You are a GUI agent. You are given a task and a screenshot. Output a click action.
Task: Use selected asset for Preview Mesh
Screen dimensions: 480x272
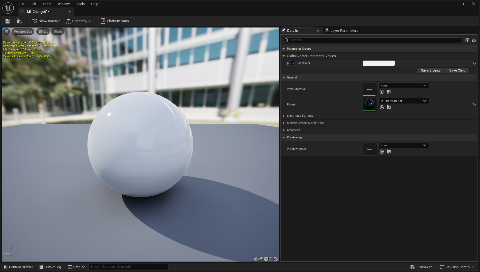coord(382,152)
